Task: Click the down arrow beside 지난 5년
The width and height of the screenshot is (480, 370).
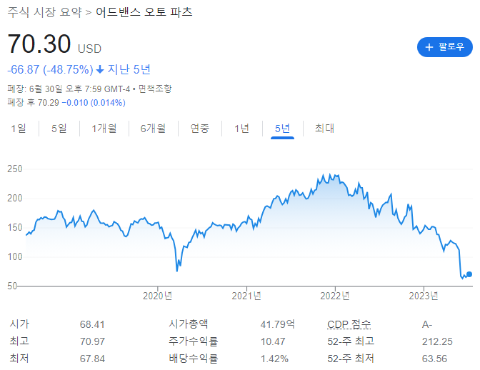Action: click(100, 70)
